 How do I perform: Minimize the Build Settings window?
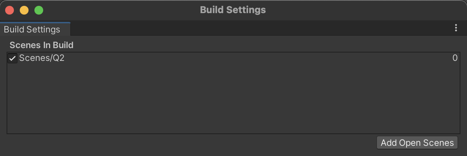(24, 10)
